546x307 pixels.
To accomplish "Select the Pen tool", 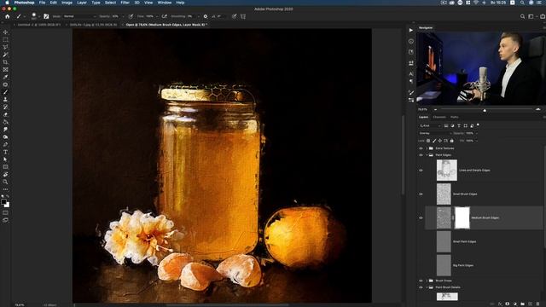I will click(x=5, y=144).
